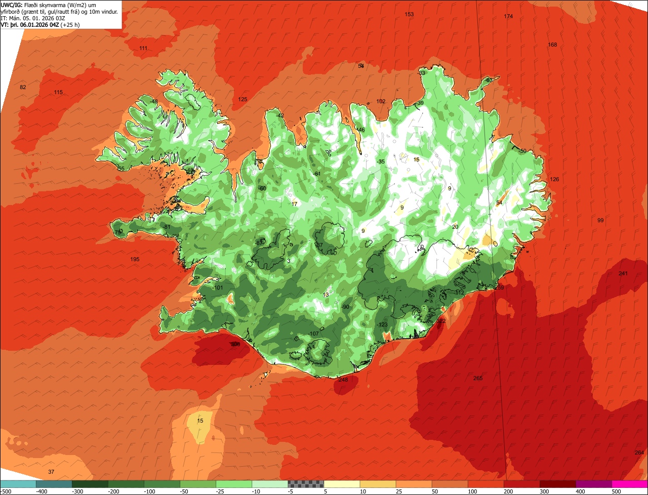This screenshot has width=648, height=495.
Task: Click the map value '168'
Action: [552, 45]
